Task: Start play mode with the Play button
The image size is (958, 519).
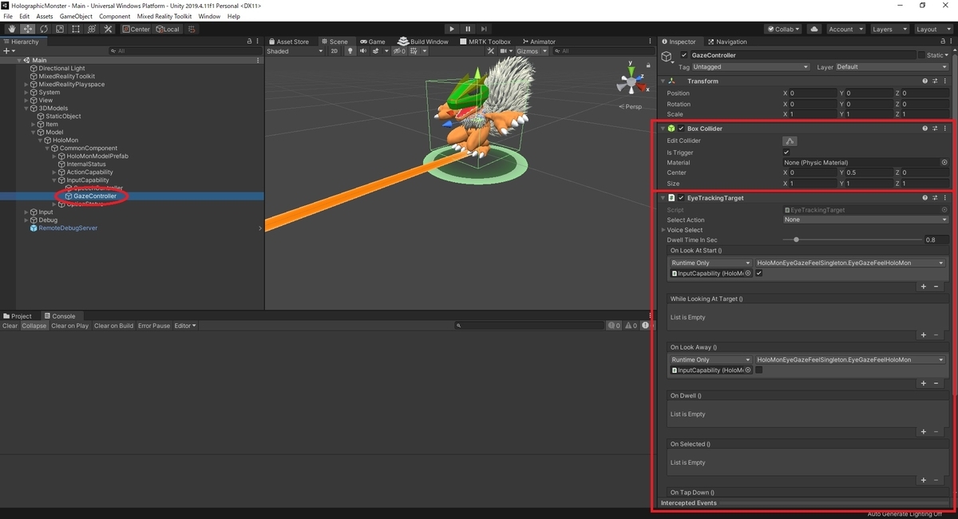Action: 452,29
